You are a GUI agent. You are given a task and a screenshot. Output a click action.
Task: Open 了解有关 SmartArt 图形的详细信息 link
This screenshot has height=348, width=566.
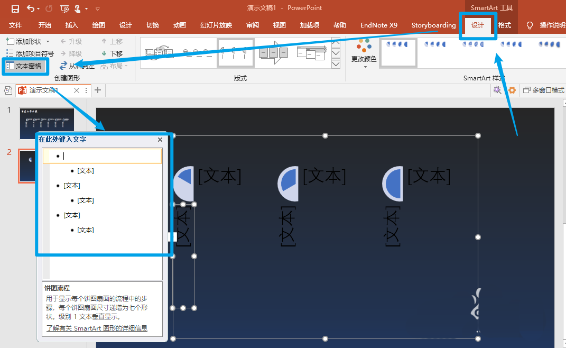(97, 328)
